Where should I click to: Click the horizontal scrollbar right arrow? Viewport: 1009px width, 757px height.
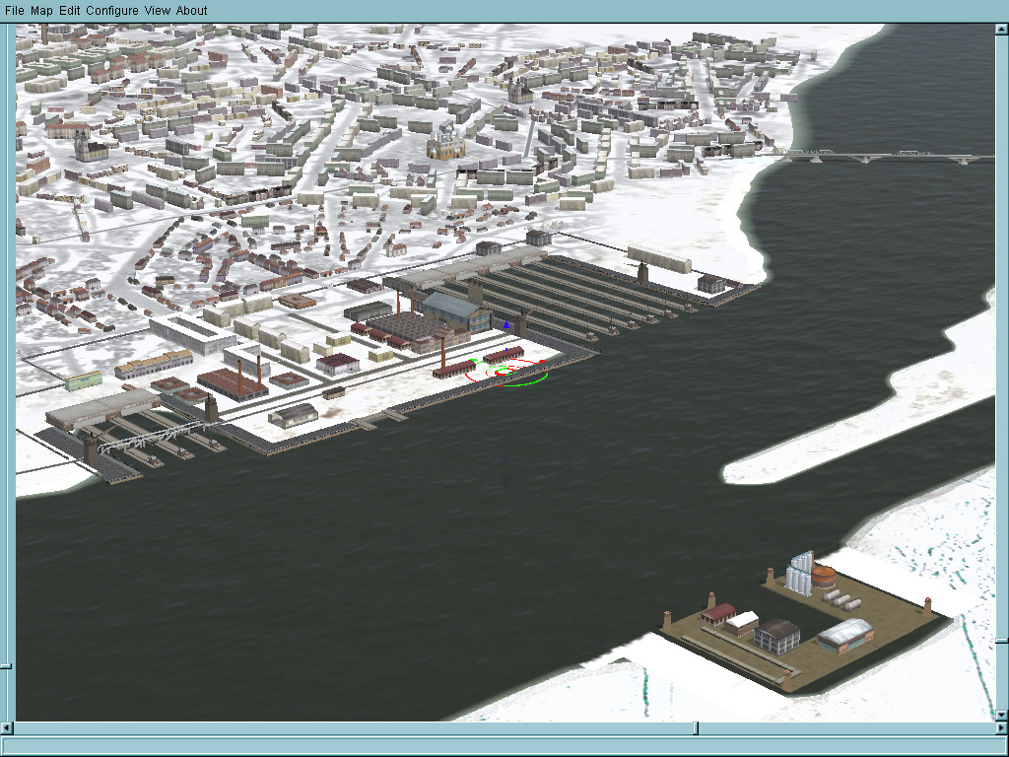[1002, 728]
